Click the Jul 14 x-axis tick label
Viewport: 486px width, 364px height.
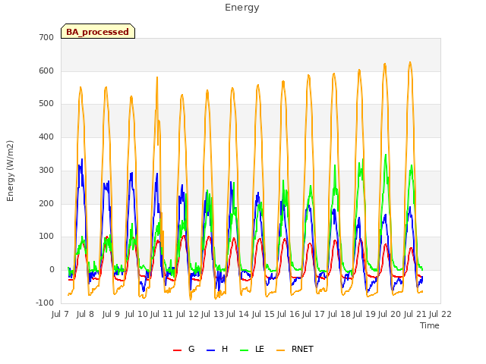point(238,314)
